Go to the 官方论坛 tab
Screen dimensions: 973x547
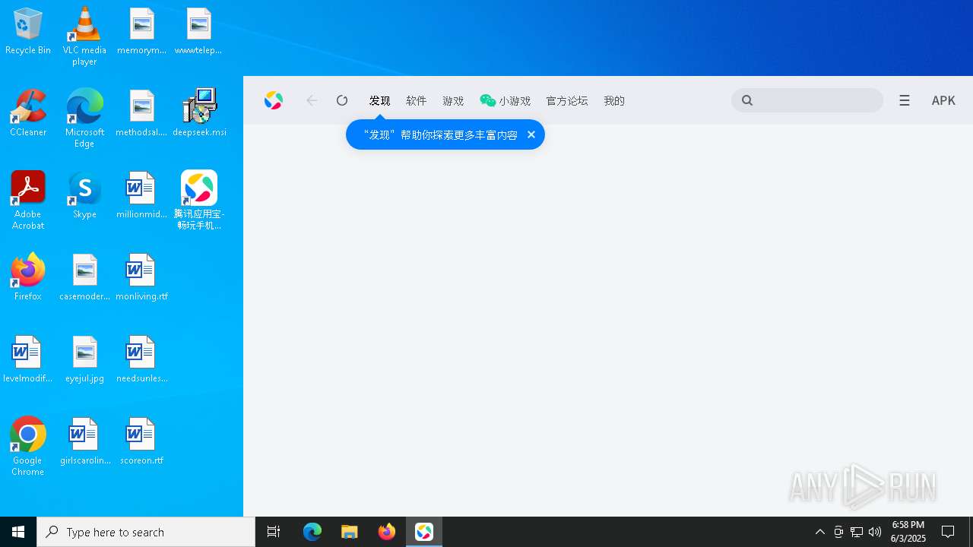coord(567,100)
